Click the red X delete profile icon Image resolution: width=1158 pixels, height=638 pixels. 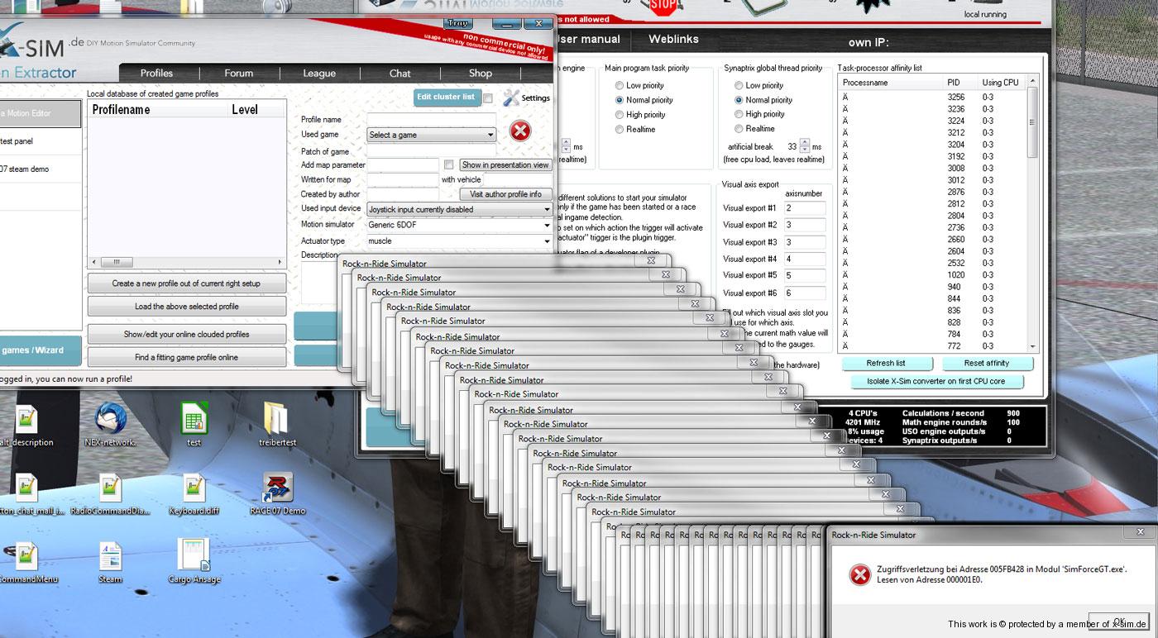pyautogui.click(x=520, y=131)
